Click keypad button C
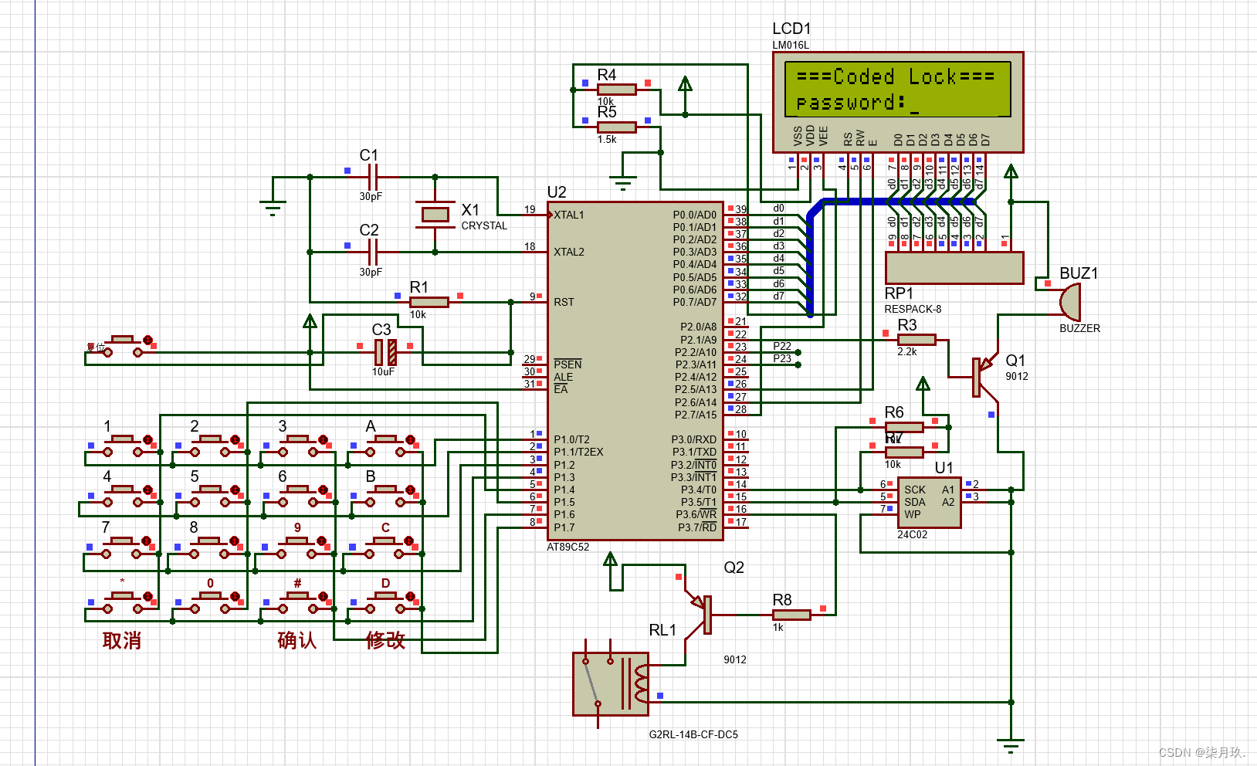The width and height of the screenshot is (1257, 766). 385,547
